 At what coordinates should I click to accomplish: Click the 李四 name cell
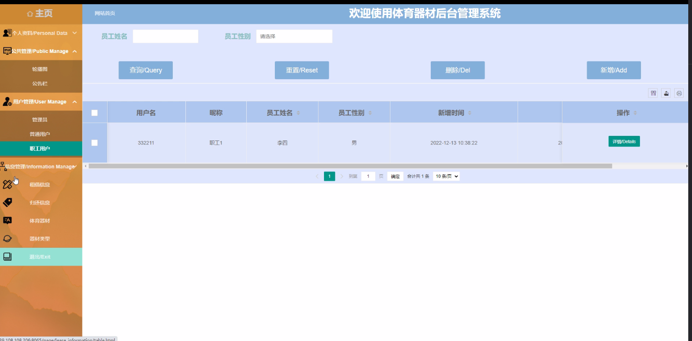click(x=282, y=143)
